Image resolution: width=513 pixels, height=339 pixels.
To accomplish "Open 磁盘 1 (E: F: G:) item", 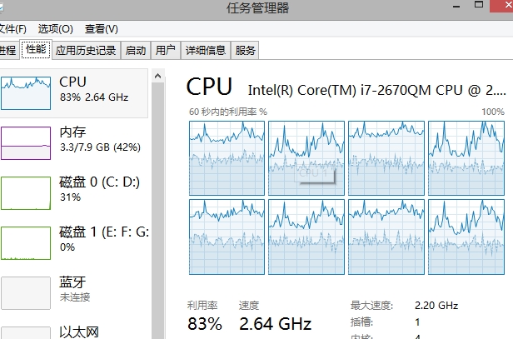I will (x=74, y=243).
